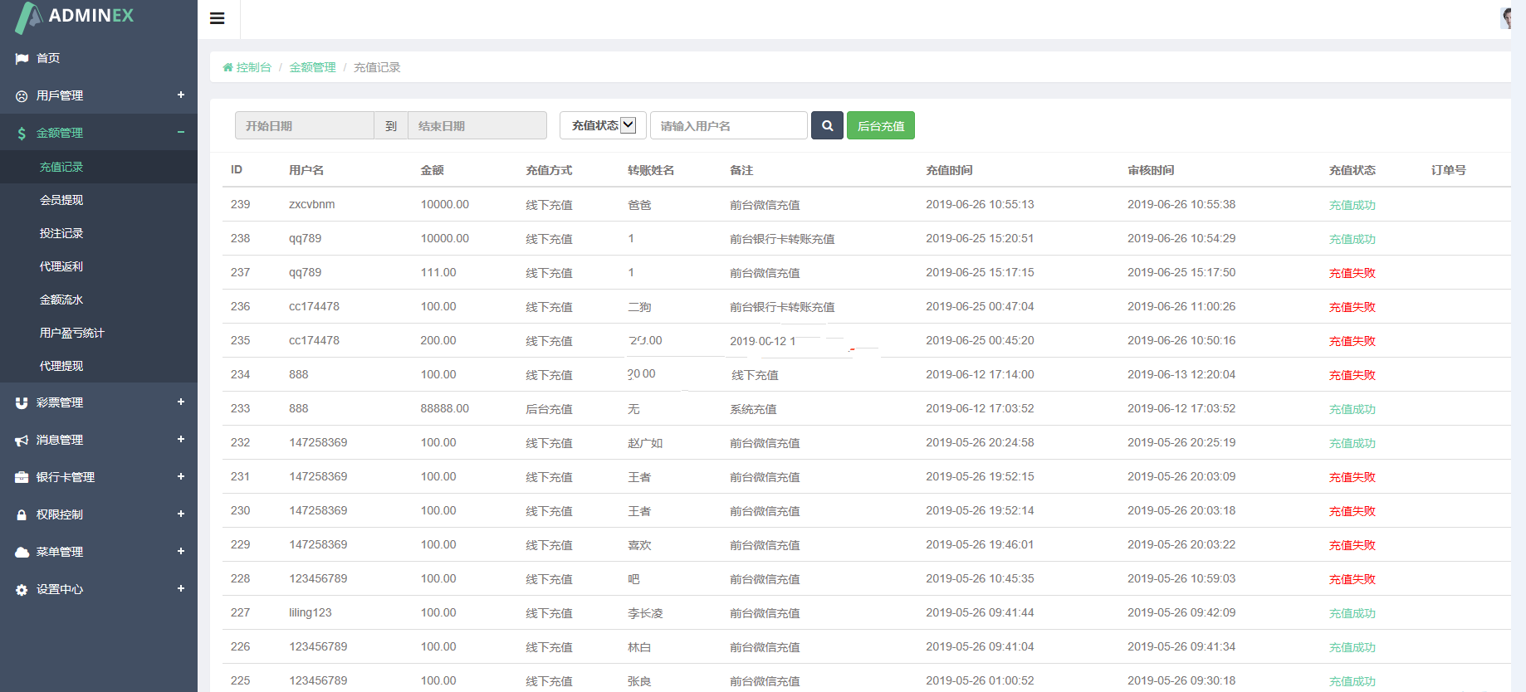The image size is (1526, 692).
Task: Click the 请输入用户名 search input
Action: tap(728, 126)
